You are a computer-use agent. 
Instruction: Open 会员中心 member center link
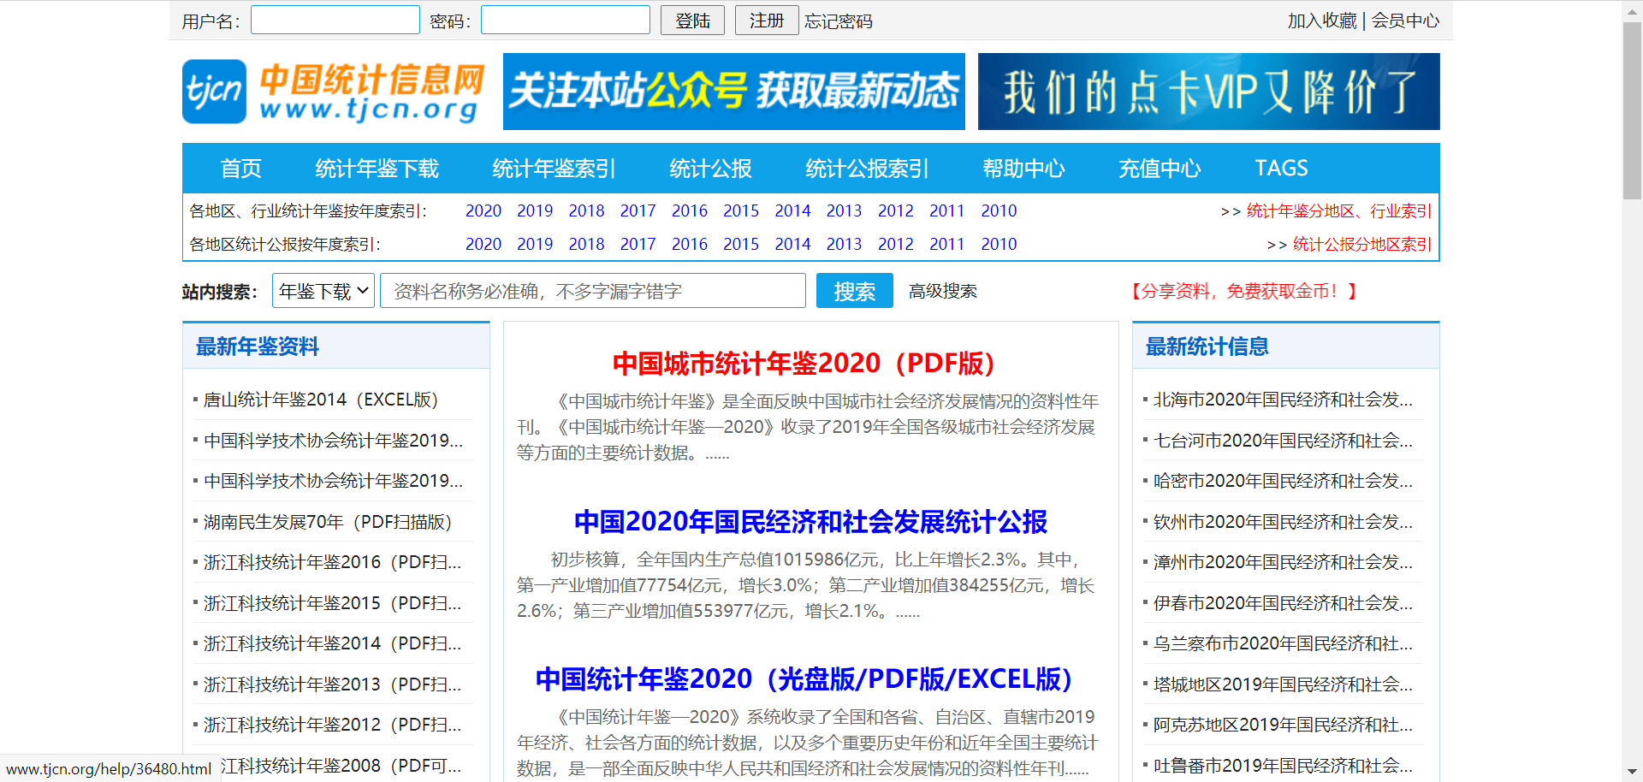[x=1405, y=21]
